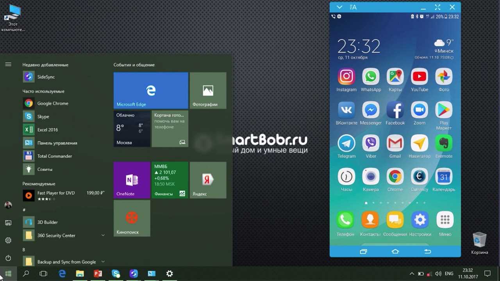Image resolution: width=500 pixels, height=281 pixels.
Task: Click the Windows Start button
Action: (x=8, y=274)
